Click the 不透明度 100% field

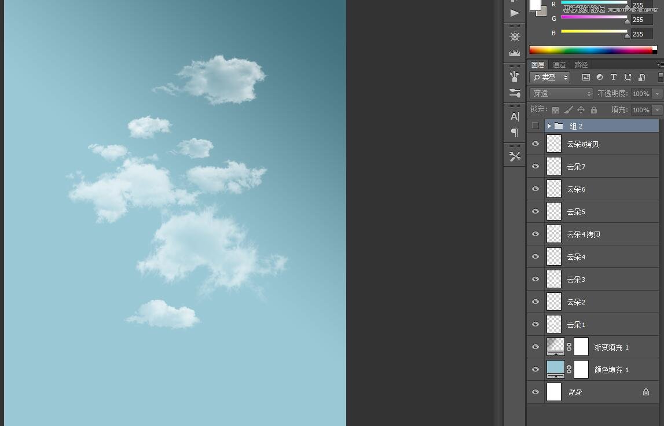point(641,94)
